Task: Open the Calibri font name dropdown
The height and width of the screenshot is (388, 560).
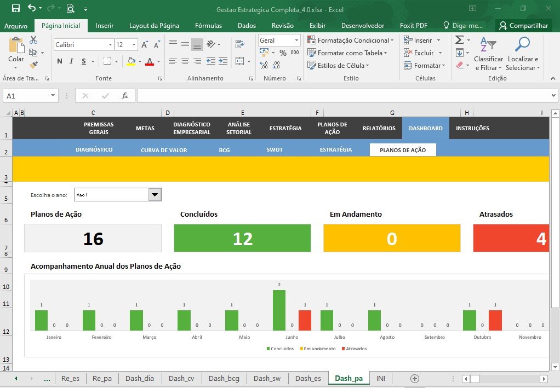Action: 110,44
